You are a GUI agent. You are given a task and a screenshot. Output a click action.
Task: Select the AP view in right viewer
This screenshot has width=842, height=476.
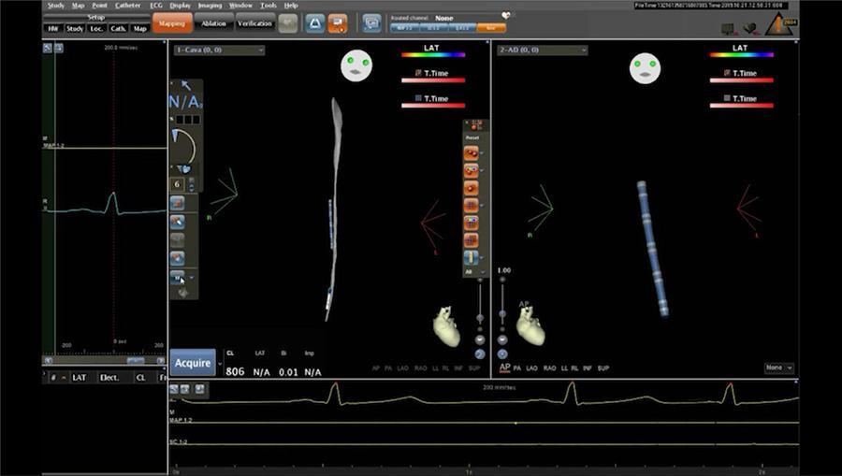pyautogui.click(x=505, y=368)
